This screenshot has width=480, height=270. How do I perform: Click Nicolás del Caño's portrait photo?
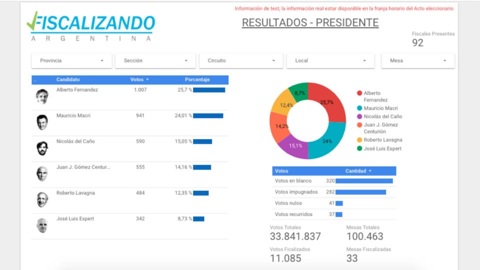tap(42, 148)
